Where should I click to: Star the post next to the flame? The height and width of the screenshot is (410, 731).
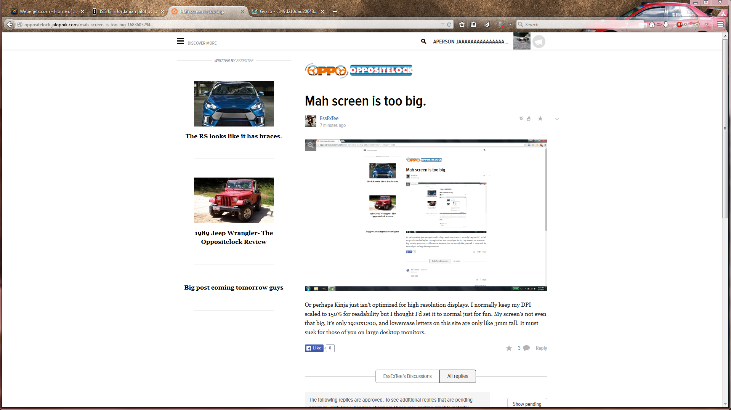tap(540, 119)
